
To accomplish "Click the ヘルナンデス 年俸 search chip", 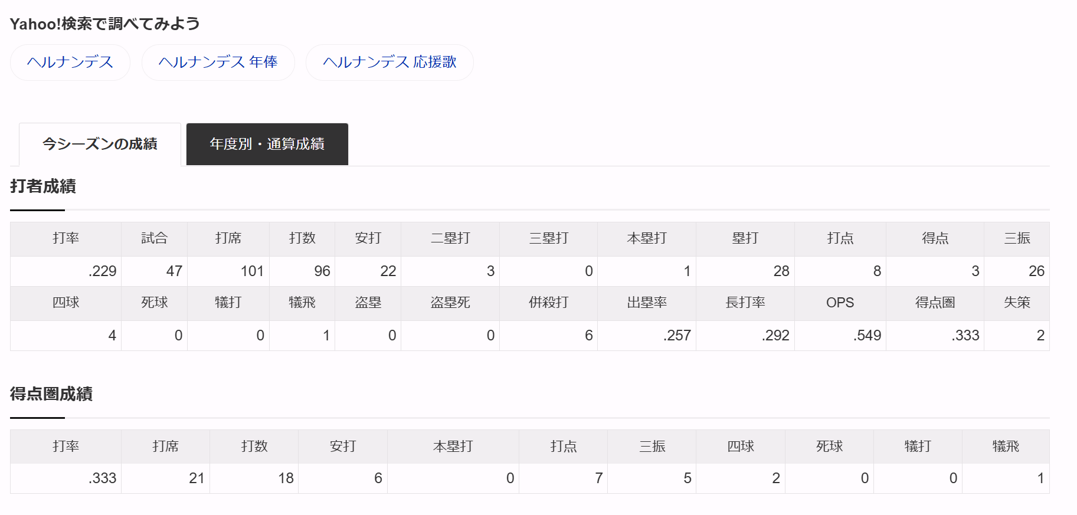I will click(x=218, y=63).
